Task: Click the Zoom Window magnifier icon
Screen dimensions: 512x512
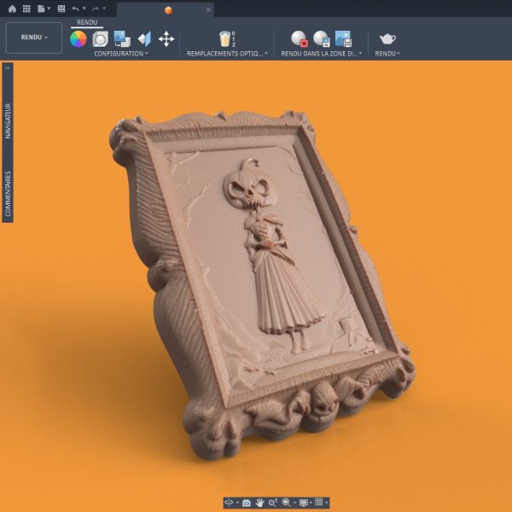Action: tap(286, 503)
